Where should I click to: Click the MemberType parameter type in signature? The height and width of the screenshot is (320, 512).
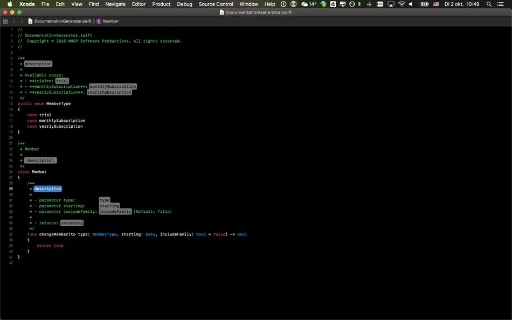coord(104,234)
